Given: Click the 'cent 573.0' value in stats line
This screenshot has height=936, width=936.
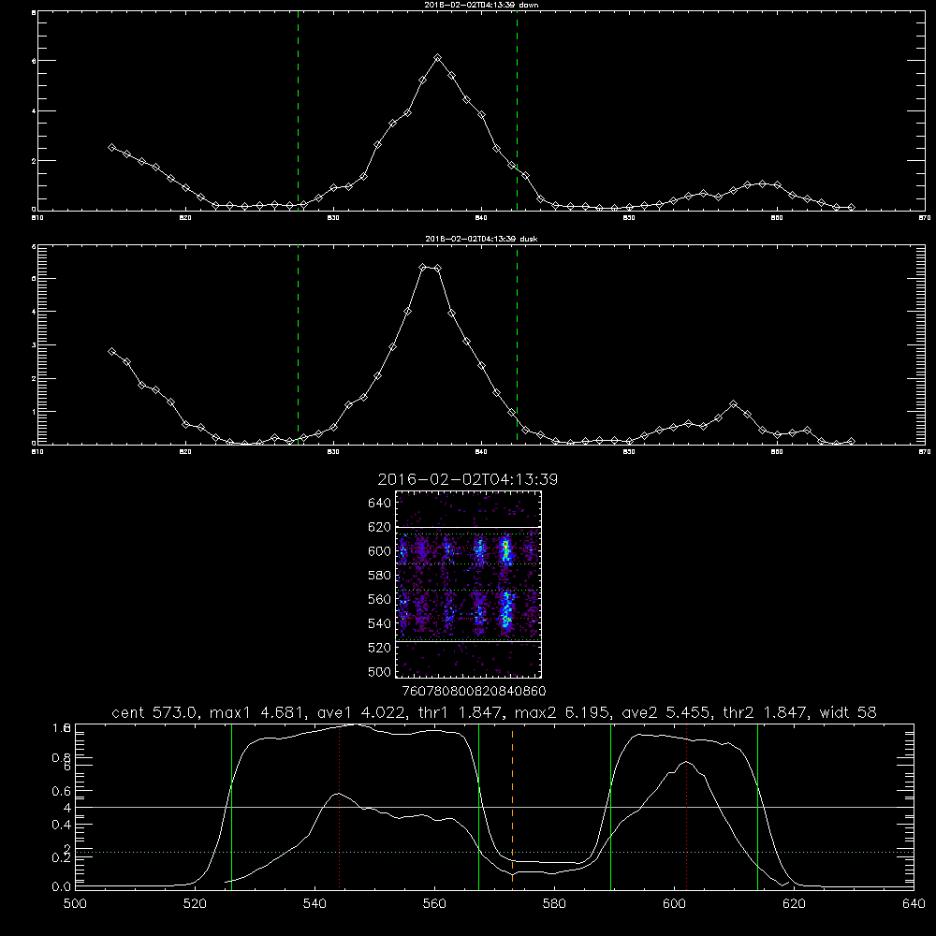Looking at the screenshot, I should (155, 712).
